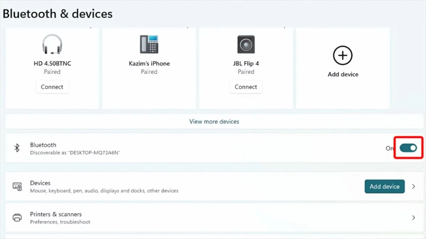Click the JBL Flip 4 speaker icon
This screenshot has width=426, height=239.
coord(246,44)
